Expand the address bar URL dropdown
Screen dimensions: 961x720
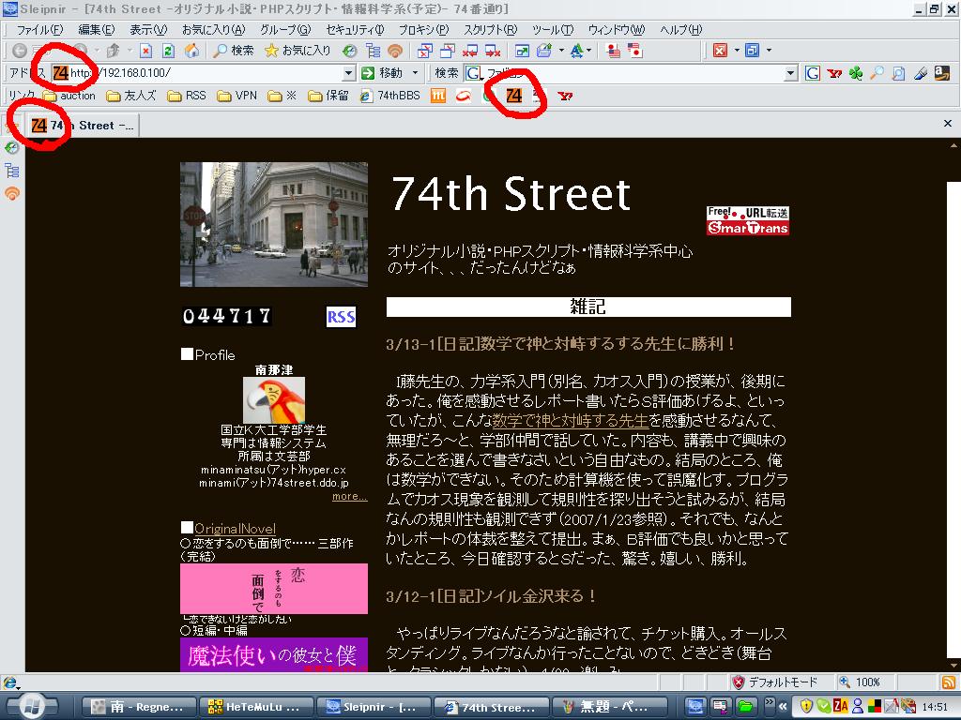(x=348, y=73)
